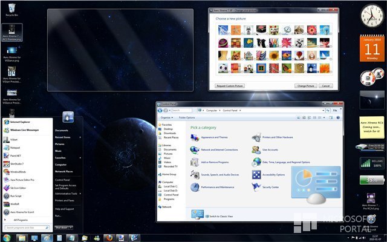
Task: Open Downloads in Control Panel navigation pane
Action: tap(170, 133)
